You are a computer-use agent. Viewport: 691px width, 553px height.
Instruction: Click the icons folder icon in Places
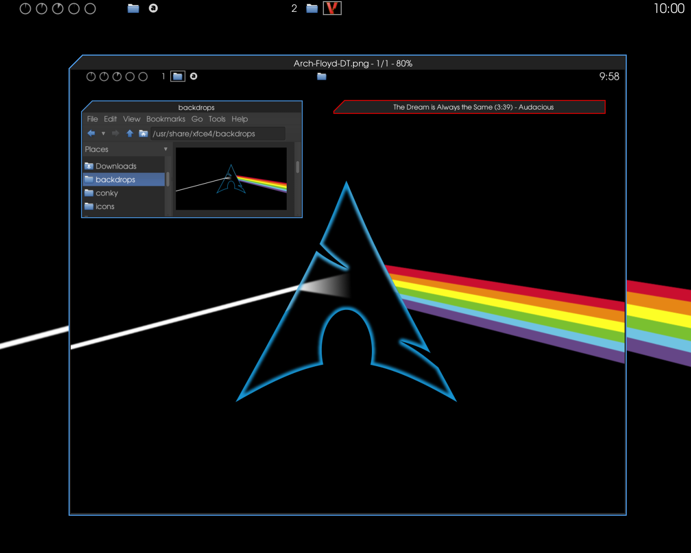89,206
